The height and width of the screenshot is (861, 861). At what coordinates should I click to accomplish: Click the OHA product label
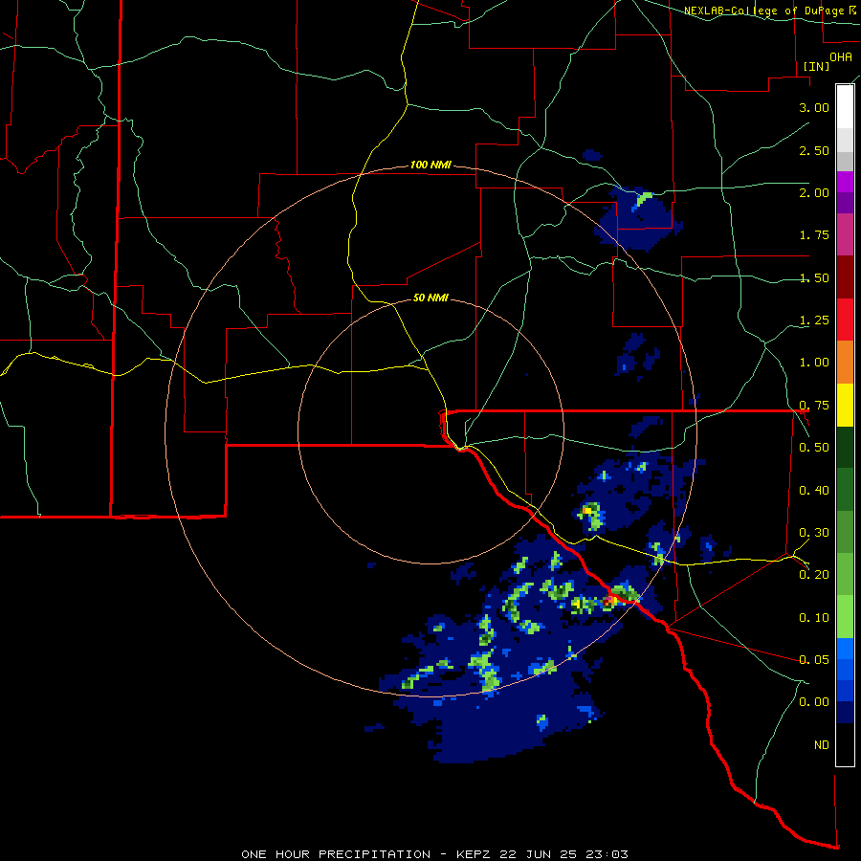[x=841, y=56]
